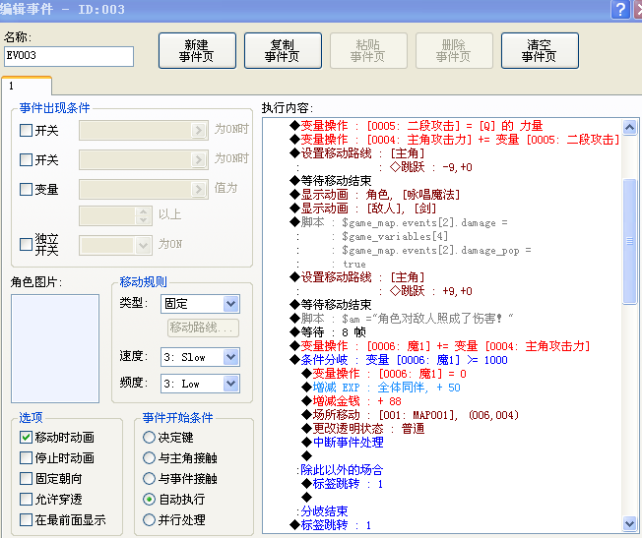The width and height of the screenshot is (642, 538).
Task: Select the 变量操作 [0004: 主角攻击力] += 变量 [0005: 二段攻击] line
Action: point(455,140)
